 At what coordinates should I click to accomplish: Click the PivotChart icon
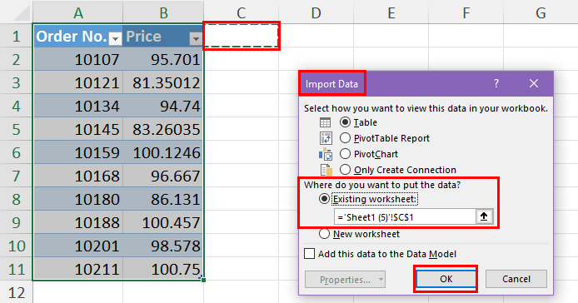coord(326,154)
